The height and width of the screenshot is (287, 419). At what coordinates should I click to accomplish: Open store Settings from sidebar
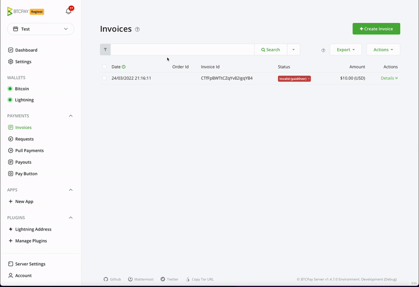(x=20, y=62)
